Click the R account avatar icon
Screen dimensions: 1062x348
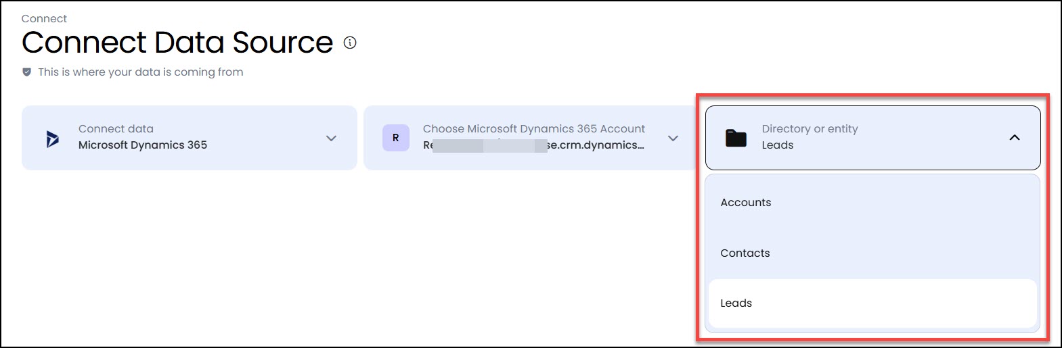396,138
